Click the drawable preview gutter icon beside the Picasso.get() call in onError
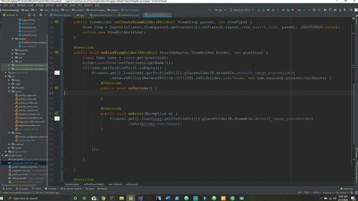Image resolution: width=358 pixels, height=201 pixels. 57,118
